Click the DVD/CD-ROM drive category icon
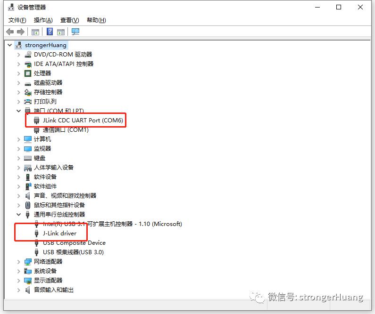This screenshot has height=314, width=375. click(28, 55)
